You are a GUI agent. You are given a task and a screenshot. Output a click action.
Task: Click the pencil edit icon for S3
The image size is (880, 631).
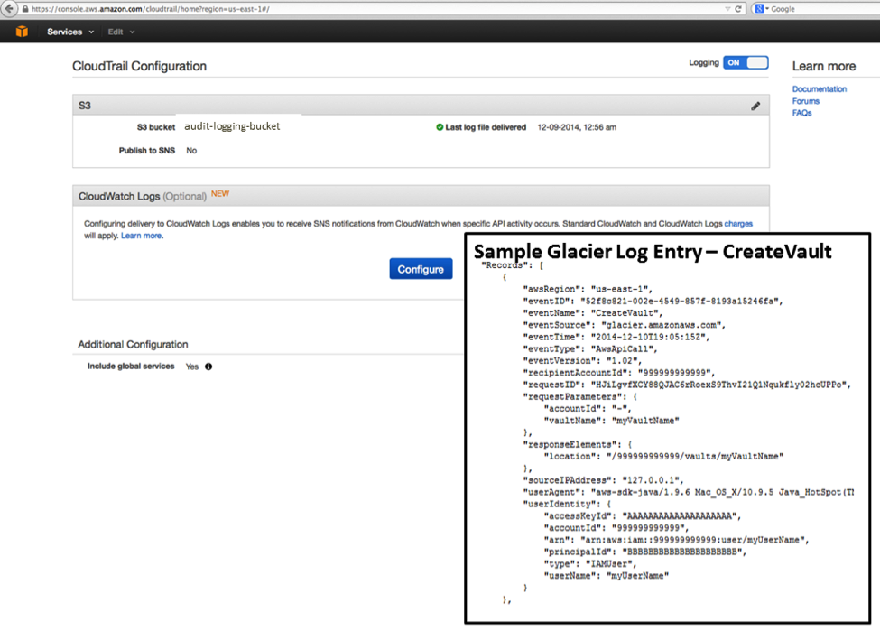pyautogui.click(x=755, y=106)
